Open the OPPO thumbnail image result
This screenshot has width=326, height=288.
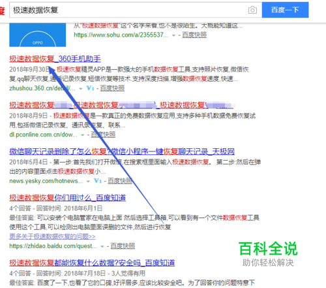pos(38,35)
